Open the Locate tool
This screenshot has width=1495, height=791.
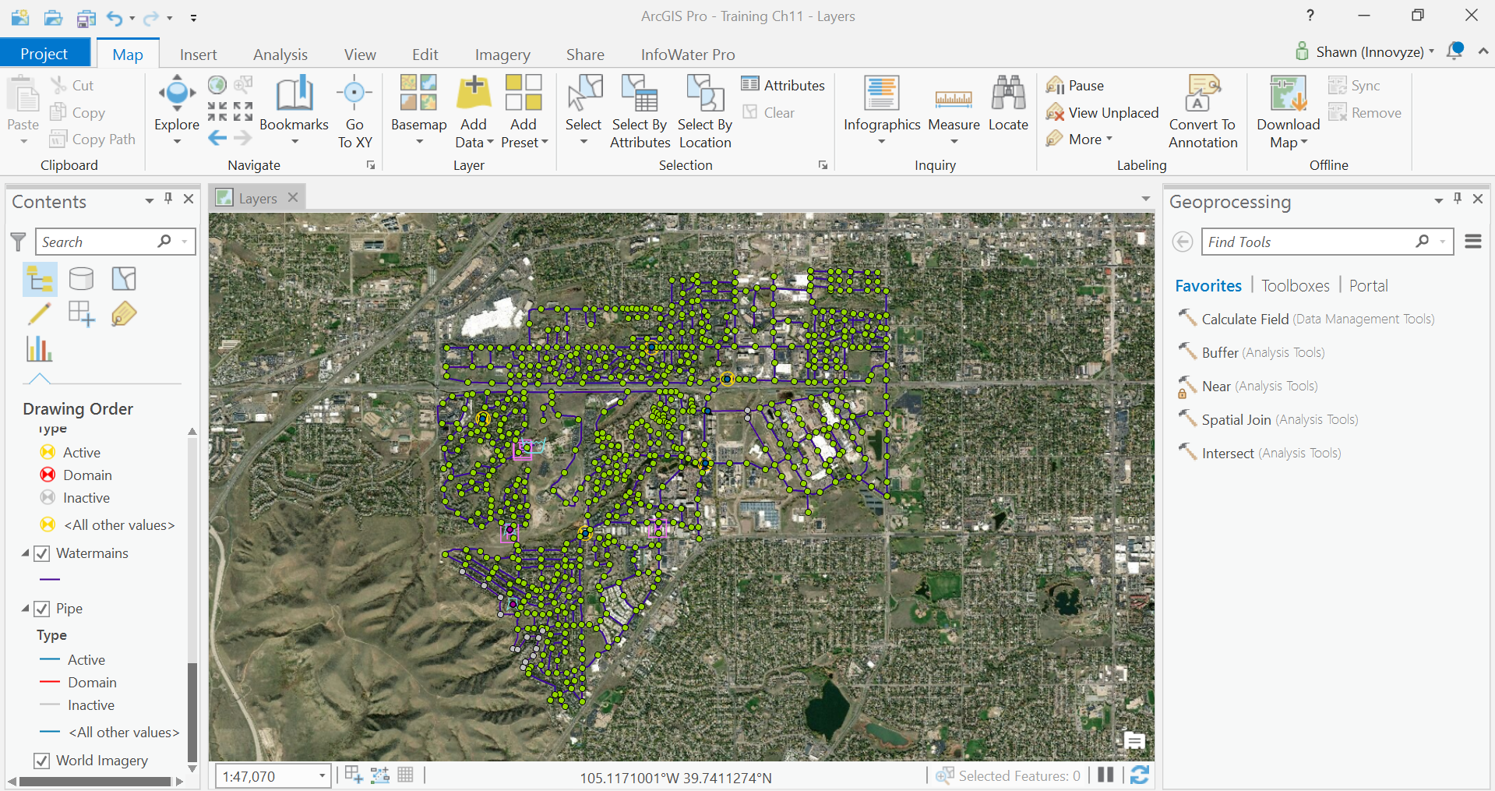click(1008, 93)
